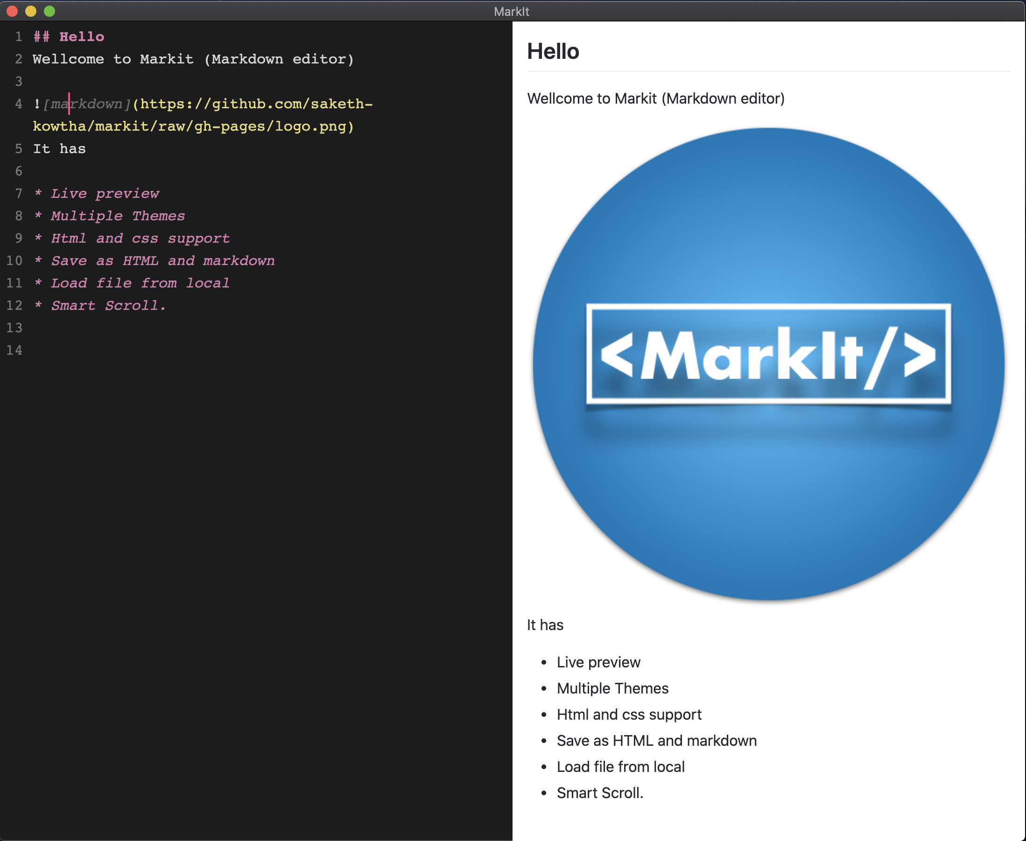Click the yellow minimize window button
Screen dimensions: 1026x841
pyautogui.click(x=30, y=11)
